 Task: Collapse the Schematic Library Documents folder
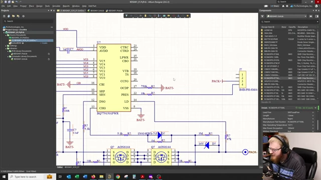(8, 56)
